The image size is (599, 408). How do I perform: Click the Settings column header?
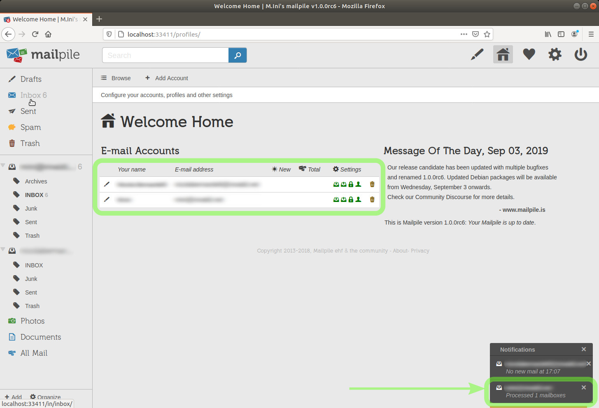click(347, 169)
